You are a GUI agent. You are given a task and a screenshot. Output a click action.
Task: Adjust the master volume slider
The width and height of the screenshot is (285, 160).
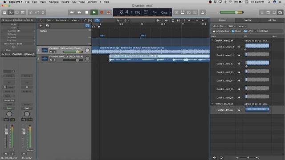click(232, 12)
